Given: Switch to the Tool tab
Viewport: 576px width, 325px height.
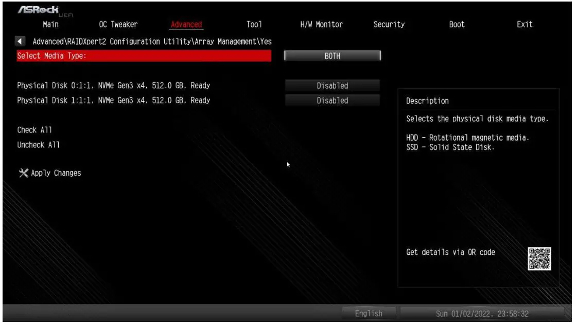Looking at the screenshot, I should 254,24.
